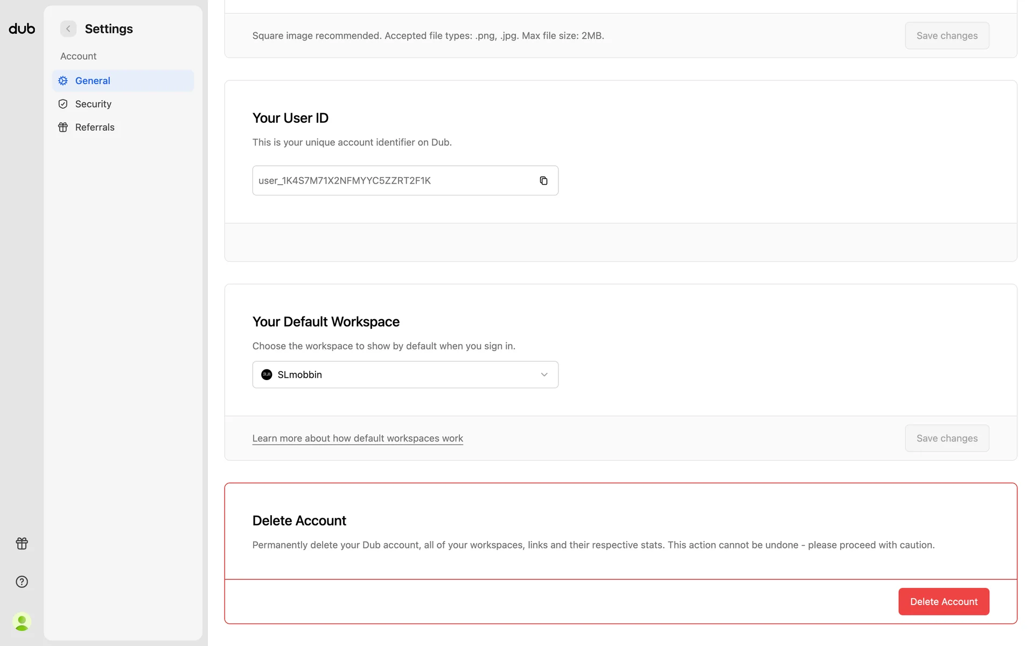Save changes for default workspace

pos(946,438)
